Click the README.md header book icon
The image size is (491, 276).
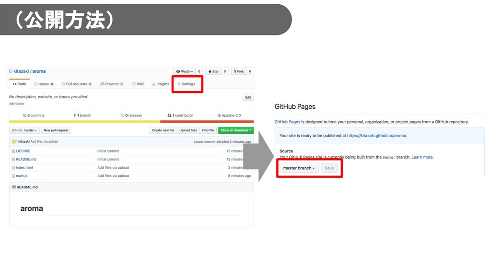click(14, 187)
